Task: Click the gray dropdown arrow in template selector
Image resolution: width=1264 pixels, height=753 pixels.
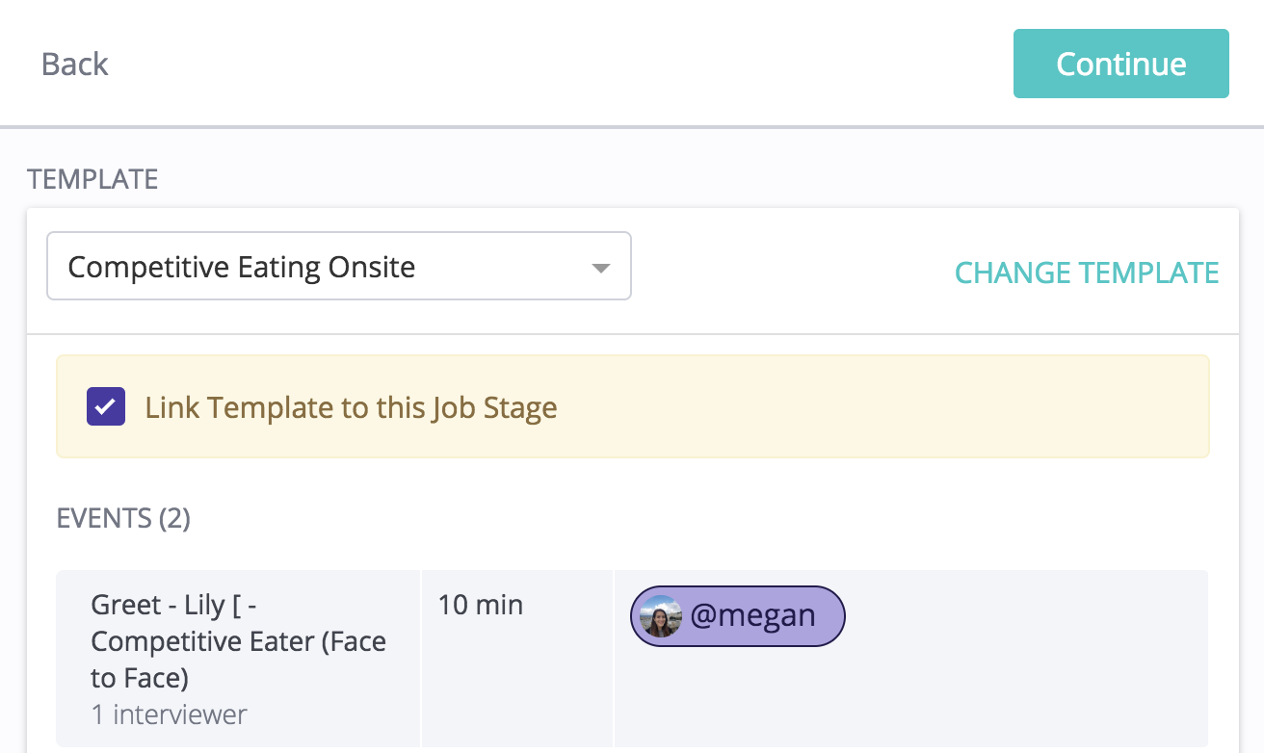Action: pyautogui.click(x=601, y=268)
